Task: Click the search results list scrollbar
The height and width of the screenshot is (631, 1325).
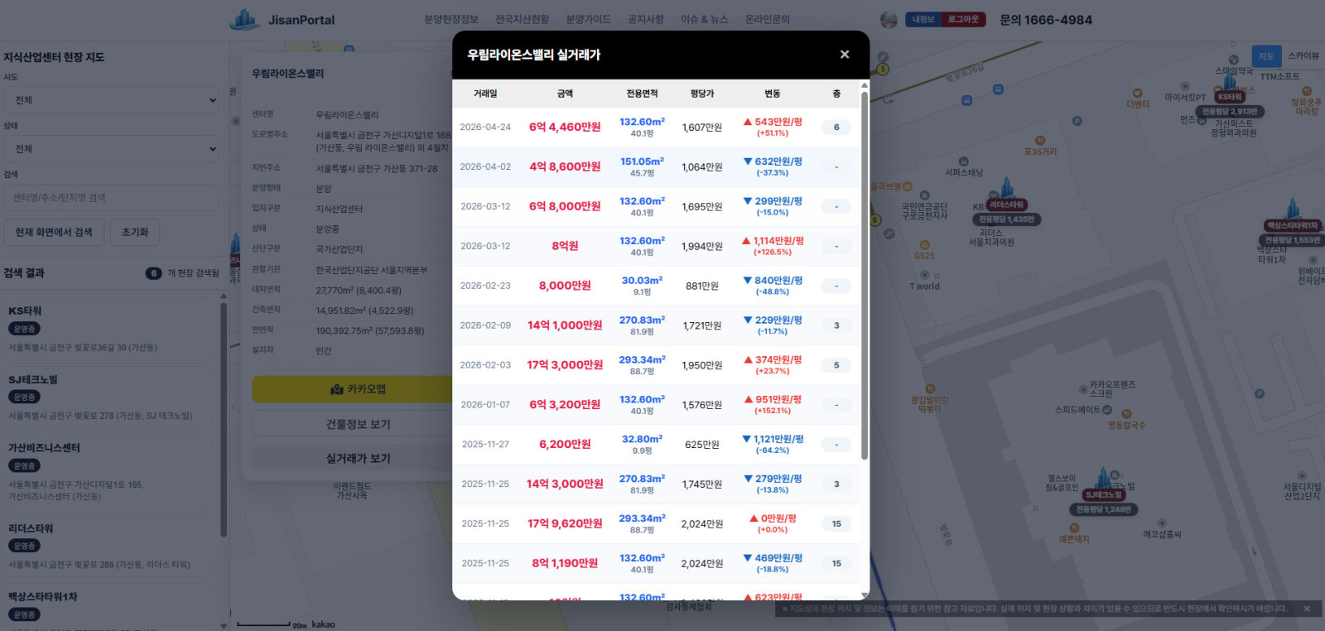Action: coord(224,421)
